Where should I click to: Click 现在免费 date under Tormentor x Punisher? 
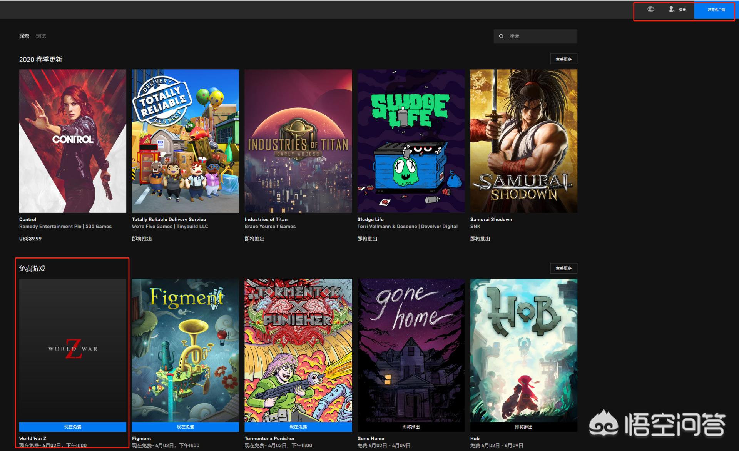point(279,446)
